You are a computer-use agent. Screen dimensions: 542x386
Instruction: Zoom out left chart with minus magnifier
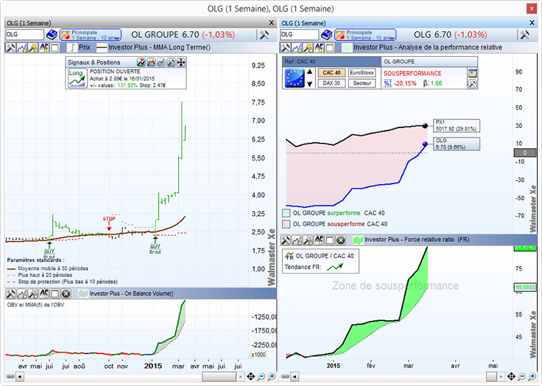point(262,377)
